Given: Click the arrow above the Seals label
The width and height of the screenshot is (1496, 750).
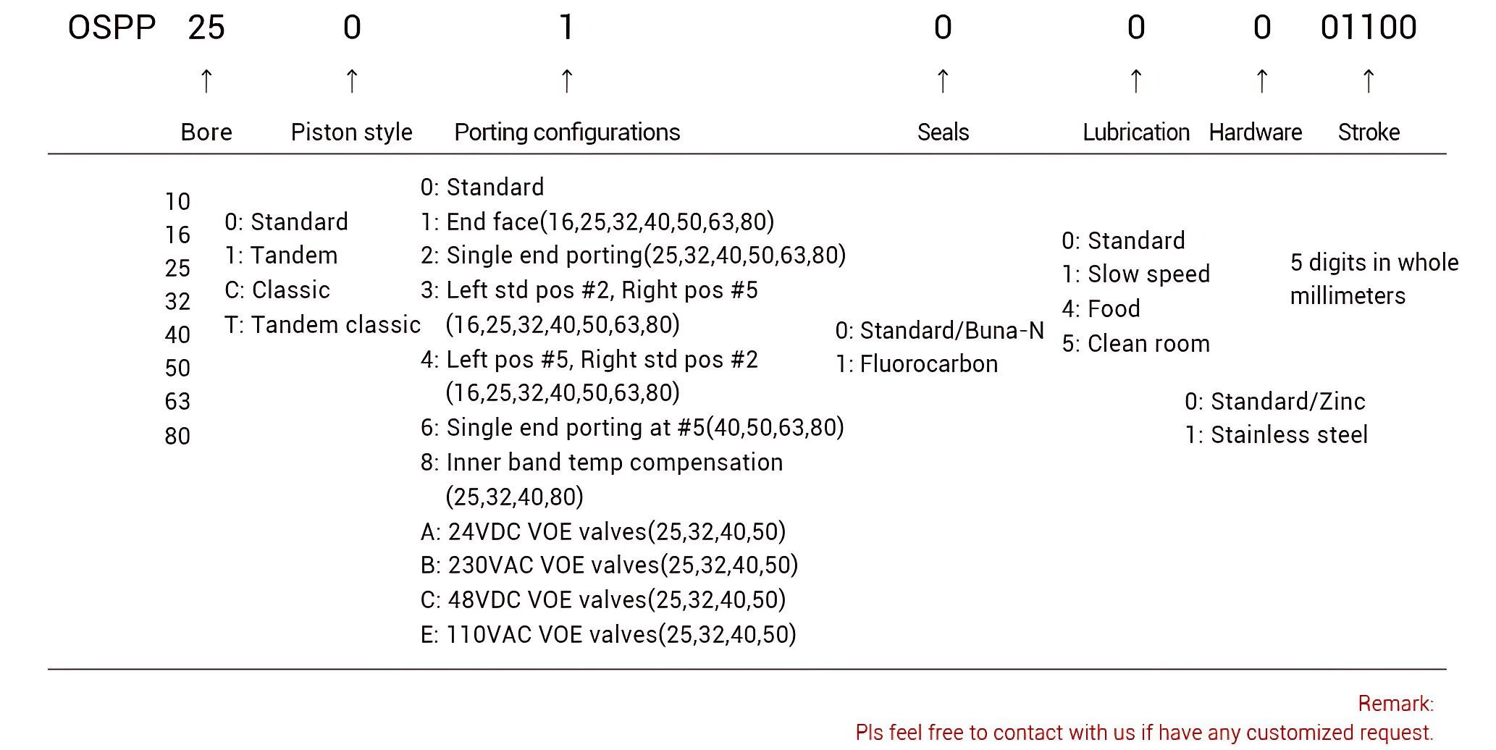Looking at the screenshot, I should click(943, 80).
